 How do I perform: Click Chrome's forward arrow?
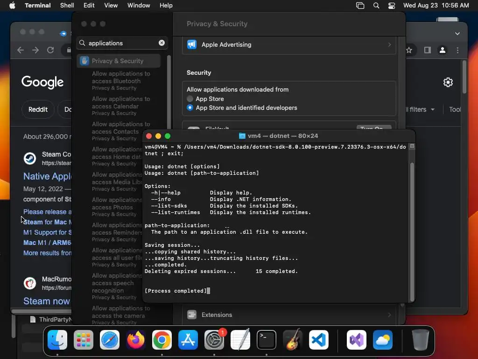pos(35,50)
